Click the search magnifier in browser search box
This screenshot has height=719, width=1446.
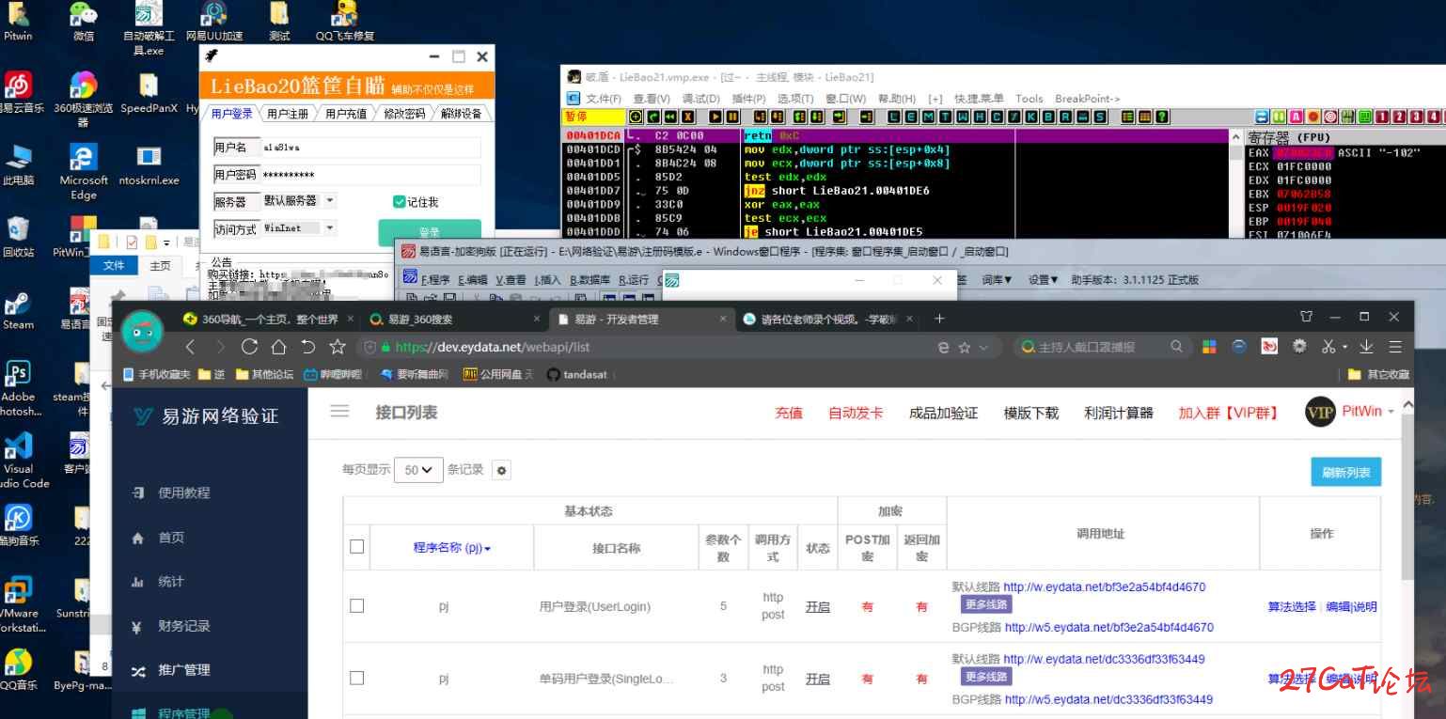[x=1176, y=347]
